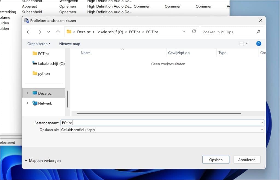
Task: Click the folder icon in the address bar
Action: (x=69, y=32)
